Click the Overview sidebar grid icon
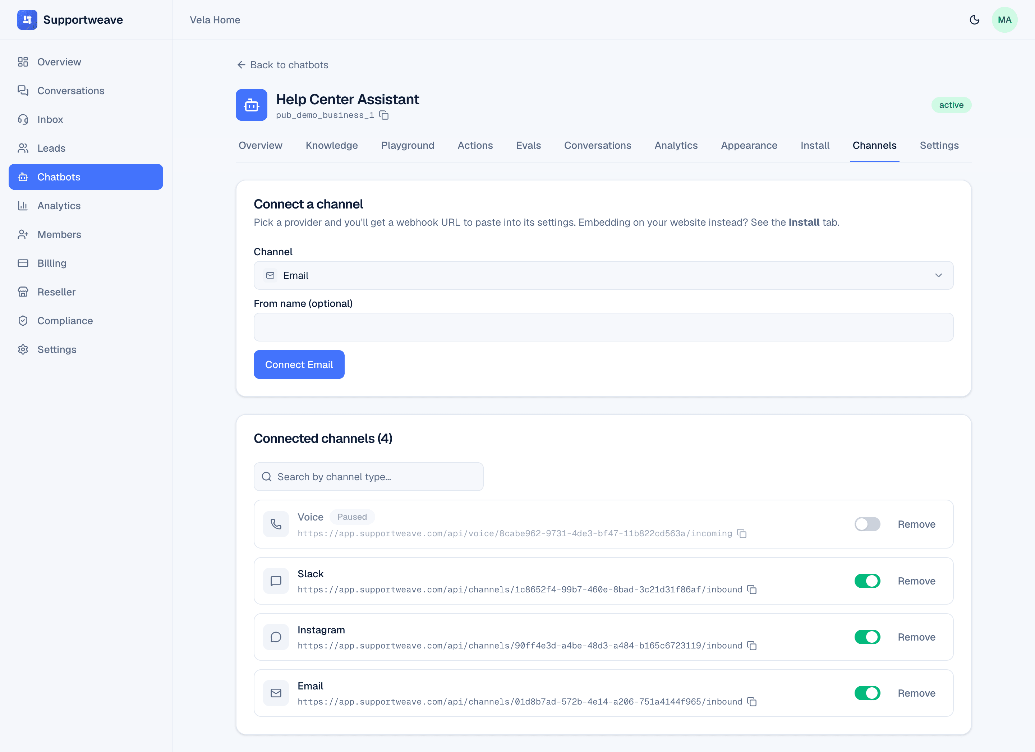 point(23,61)
